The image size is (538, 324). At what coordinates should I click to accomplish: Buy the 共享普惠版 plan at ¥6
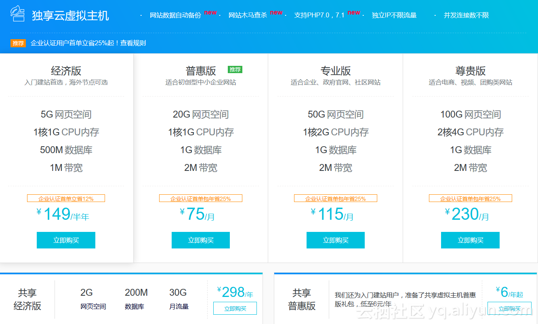click(x=509, y=309)
